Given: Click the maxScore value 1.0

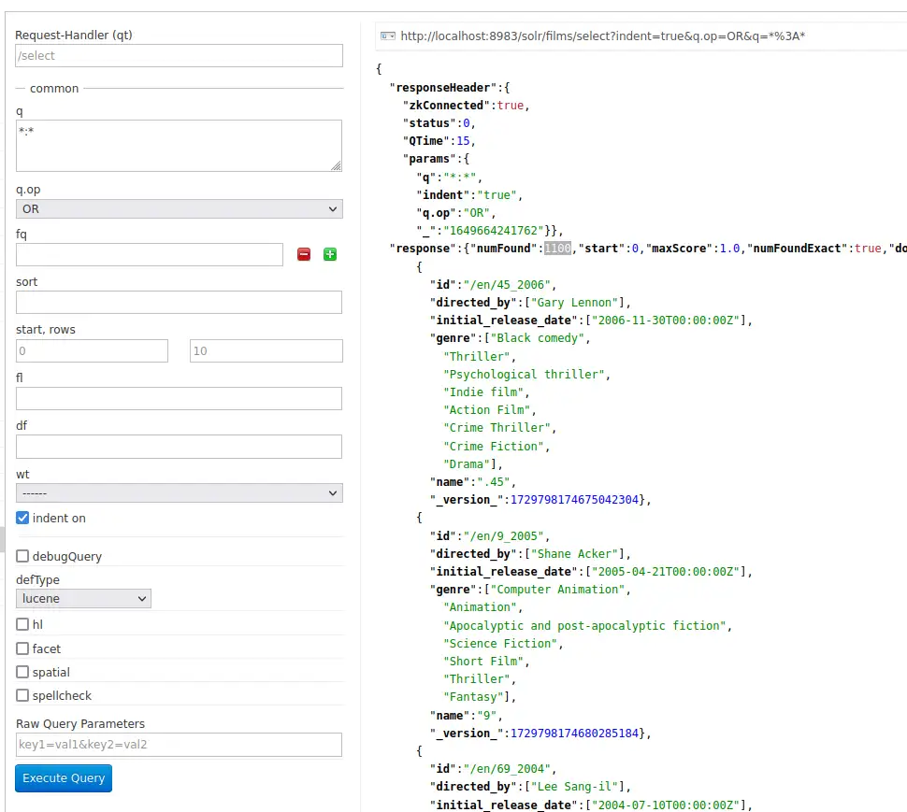Looking at the screenshot, I should tap(729, 248).
